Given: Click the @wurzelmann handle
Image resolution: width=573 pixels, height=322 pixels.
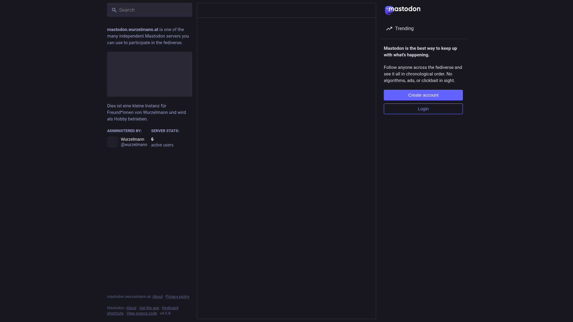Looking at the screenshot, I should pos(134,145).
